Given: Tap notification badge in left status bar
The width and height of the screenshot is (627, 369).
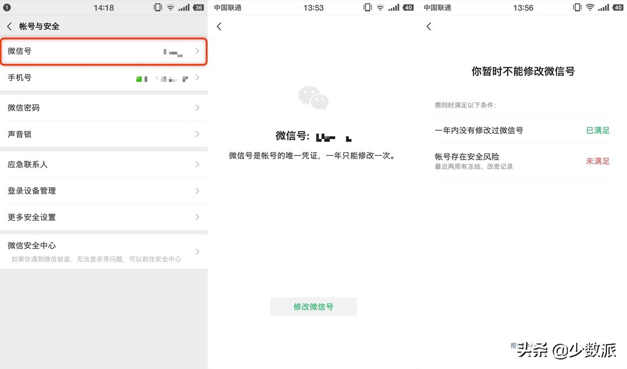Looking at the screenshot, I should 7,8.
